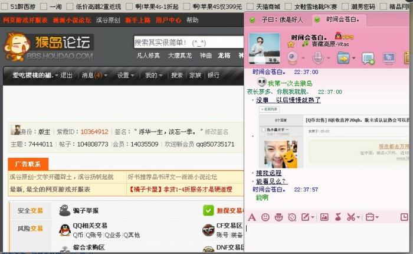Image resolution: width=413 pixels, height=254 pixels.
Task: Open the briefcase more-tools icon
Action: click(x=370, y=217)
